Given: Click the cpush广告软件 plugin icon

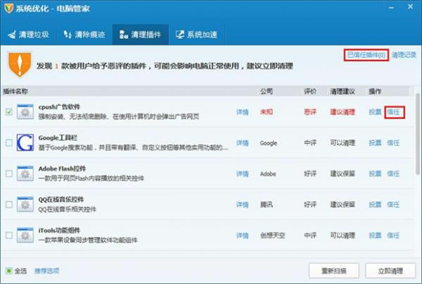Looking at the screenshot, I should point(26,112).
